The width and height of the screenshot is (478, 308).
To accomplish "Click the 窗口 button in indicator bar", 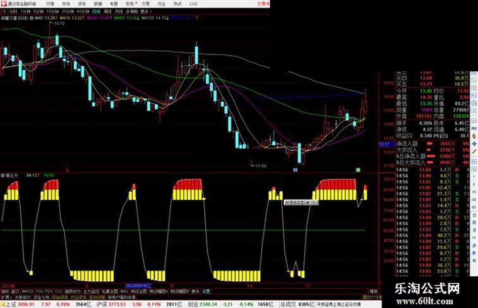I will [15, 291].
